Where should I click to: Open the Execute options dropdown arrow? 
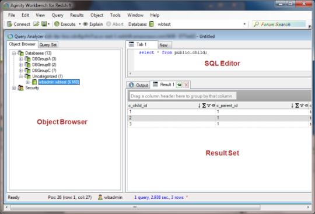point(80,24)
